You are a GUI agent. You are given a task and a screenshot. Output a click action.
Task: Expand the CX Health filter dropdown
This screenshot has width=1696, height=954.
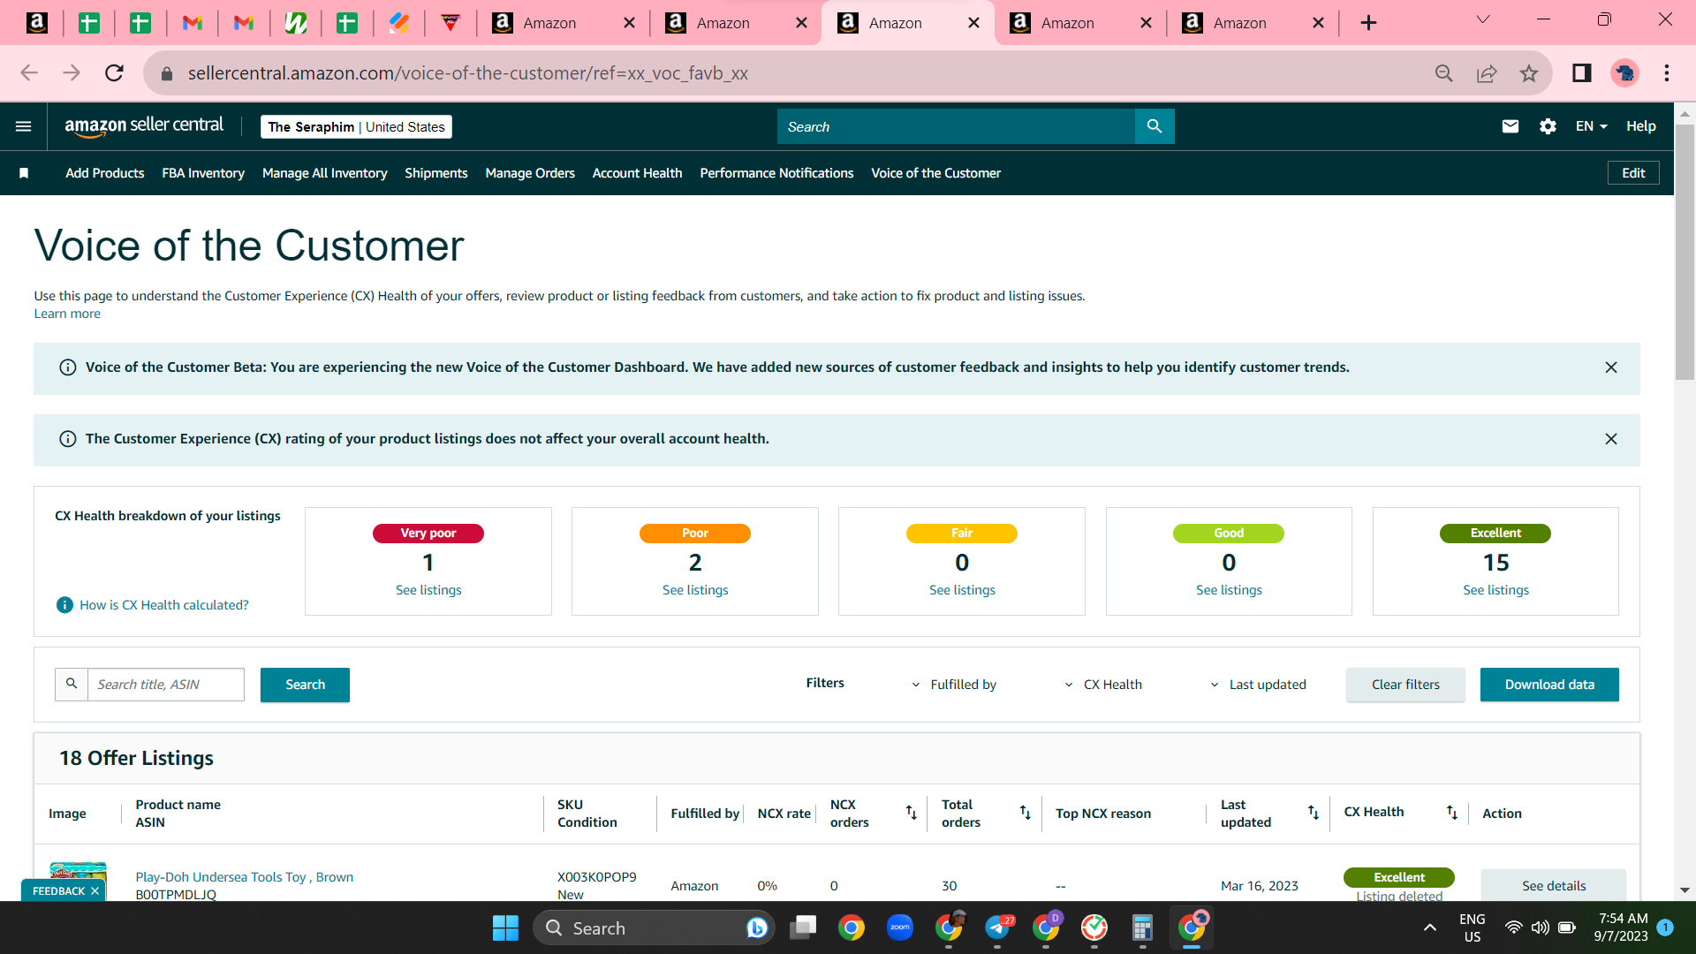1102,685
